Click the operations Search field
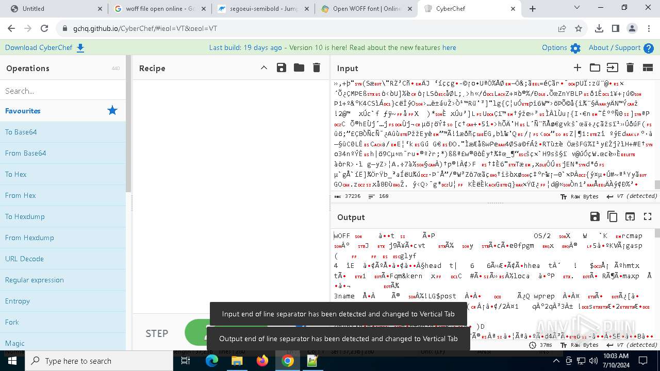660x371 pixels. coord(62,91)
